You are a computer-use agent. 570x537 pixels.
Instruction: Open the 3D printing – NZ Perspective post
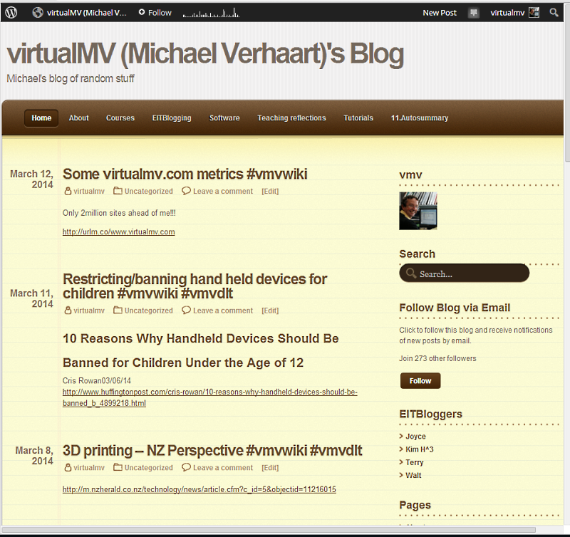[x=212, y=451]
